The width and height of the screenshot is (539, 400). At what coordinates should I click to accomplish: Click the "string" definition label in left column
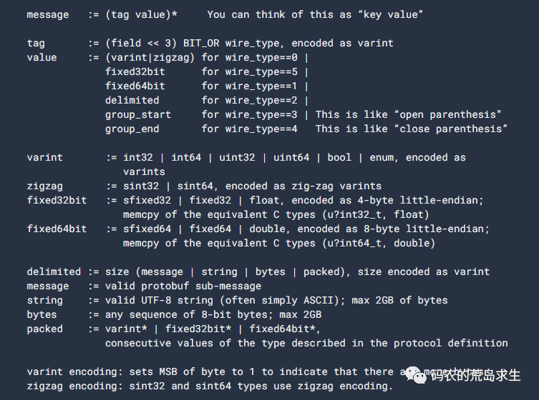(44, 300)
